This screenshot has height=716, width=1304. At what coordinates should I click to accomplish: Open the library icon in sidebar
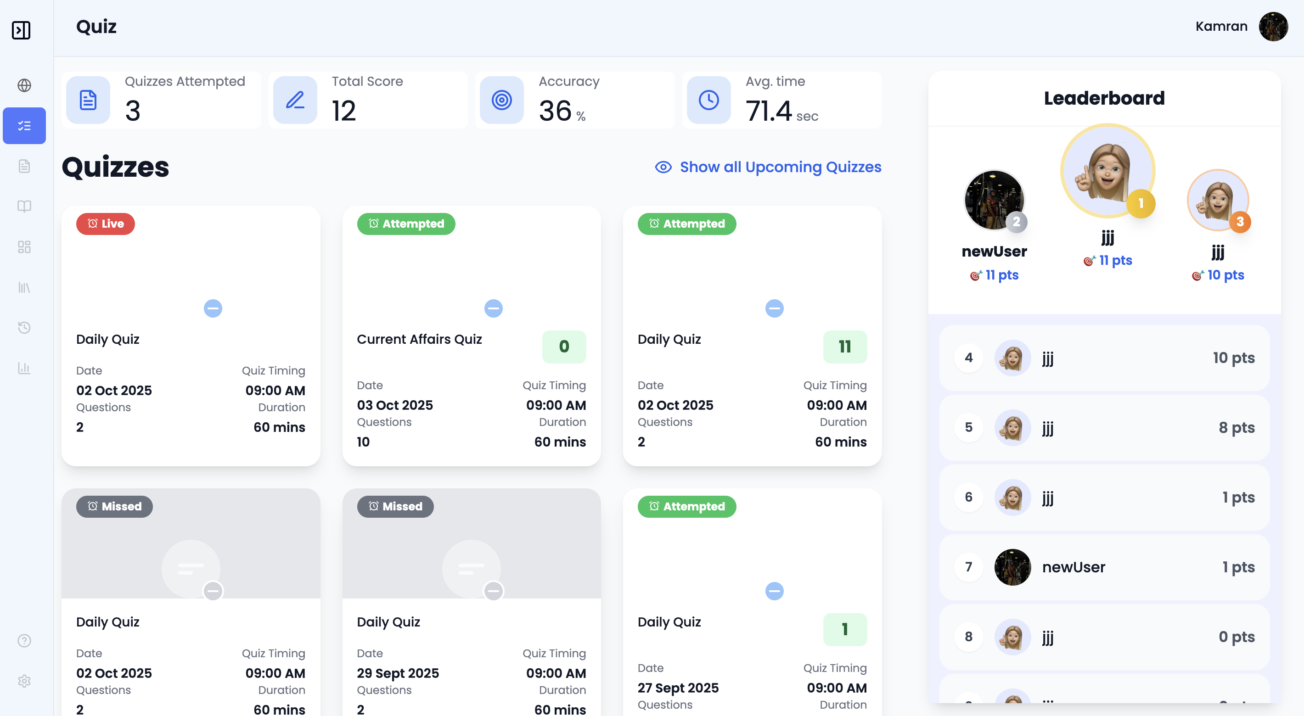pyautogui.click(x=24, y=287)
